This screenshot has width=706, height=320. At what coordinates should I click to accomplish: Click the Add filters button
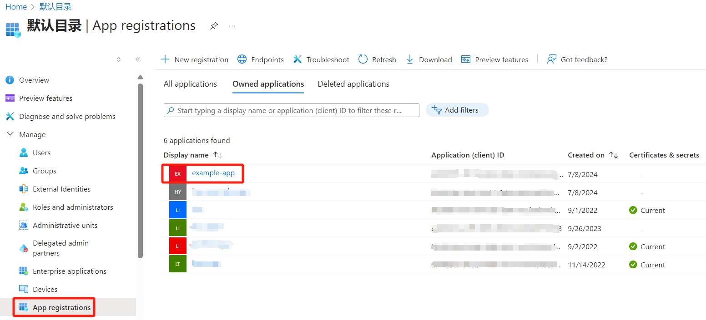click(x=457, y=110)
